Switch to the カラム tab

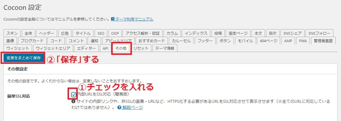[172, 33]
